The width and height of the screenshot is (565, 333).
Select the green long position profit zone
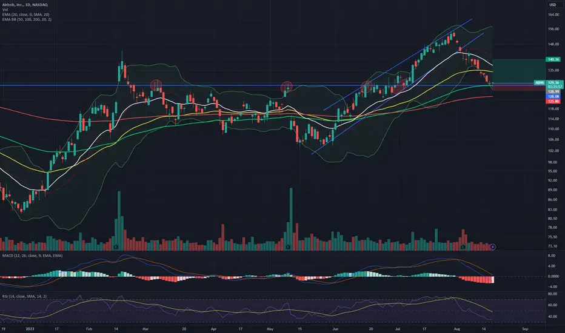(519, 71)
